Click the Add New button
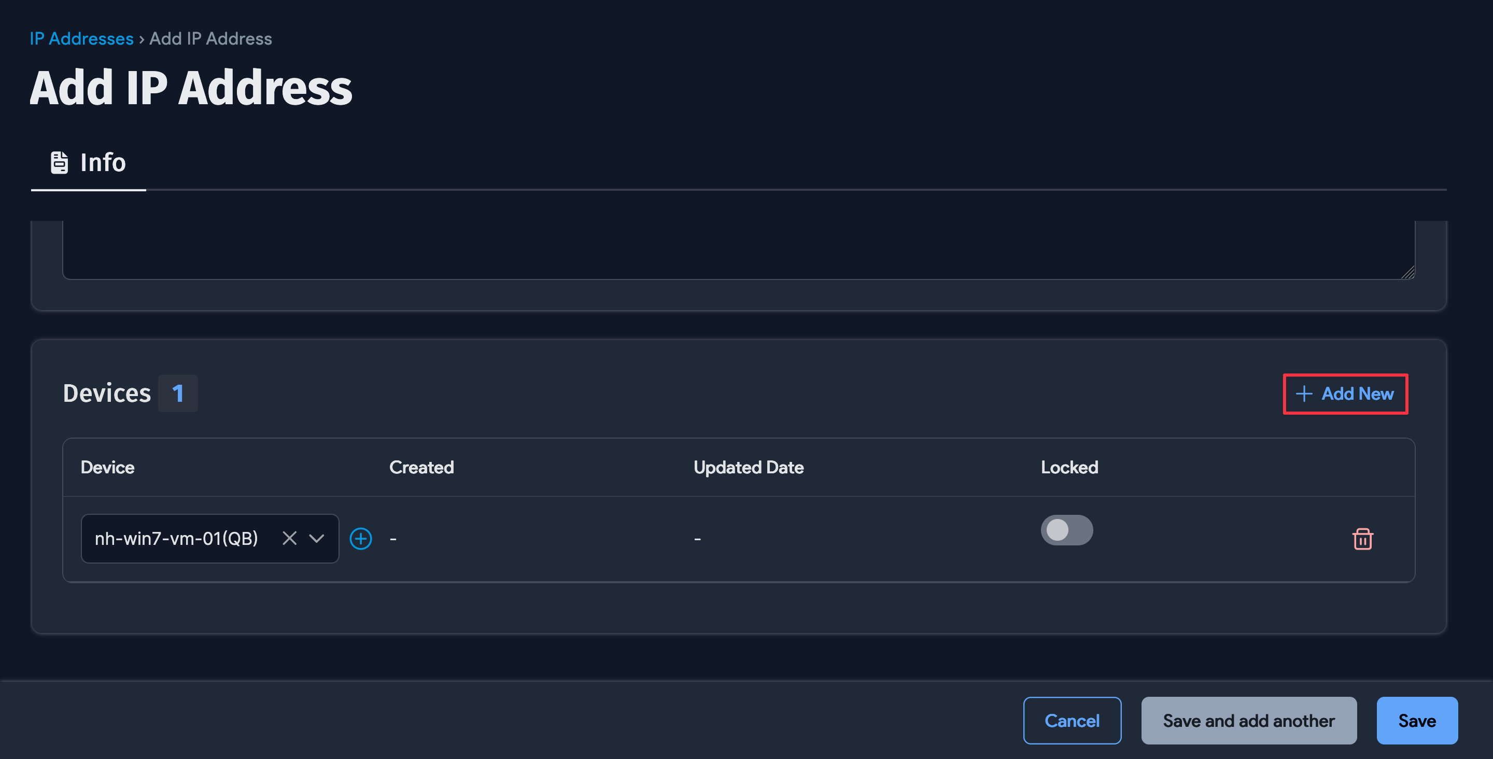The height and width of the screenshot is (759, 1493). click(1346, 393)
